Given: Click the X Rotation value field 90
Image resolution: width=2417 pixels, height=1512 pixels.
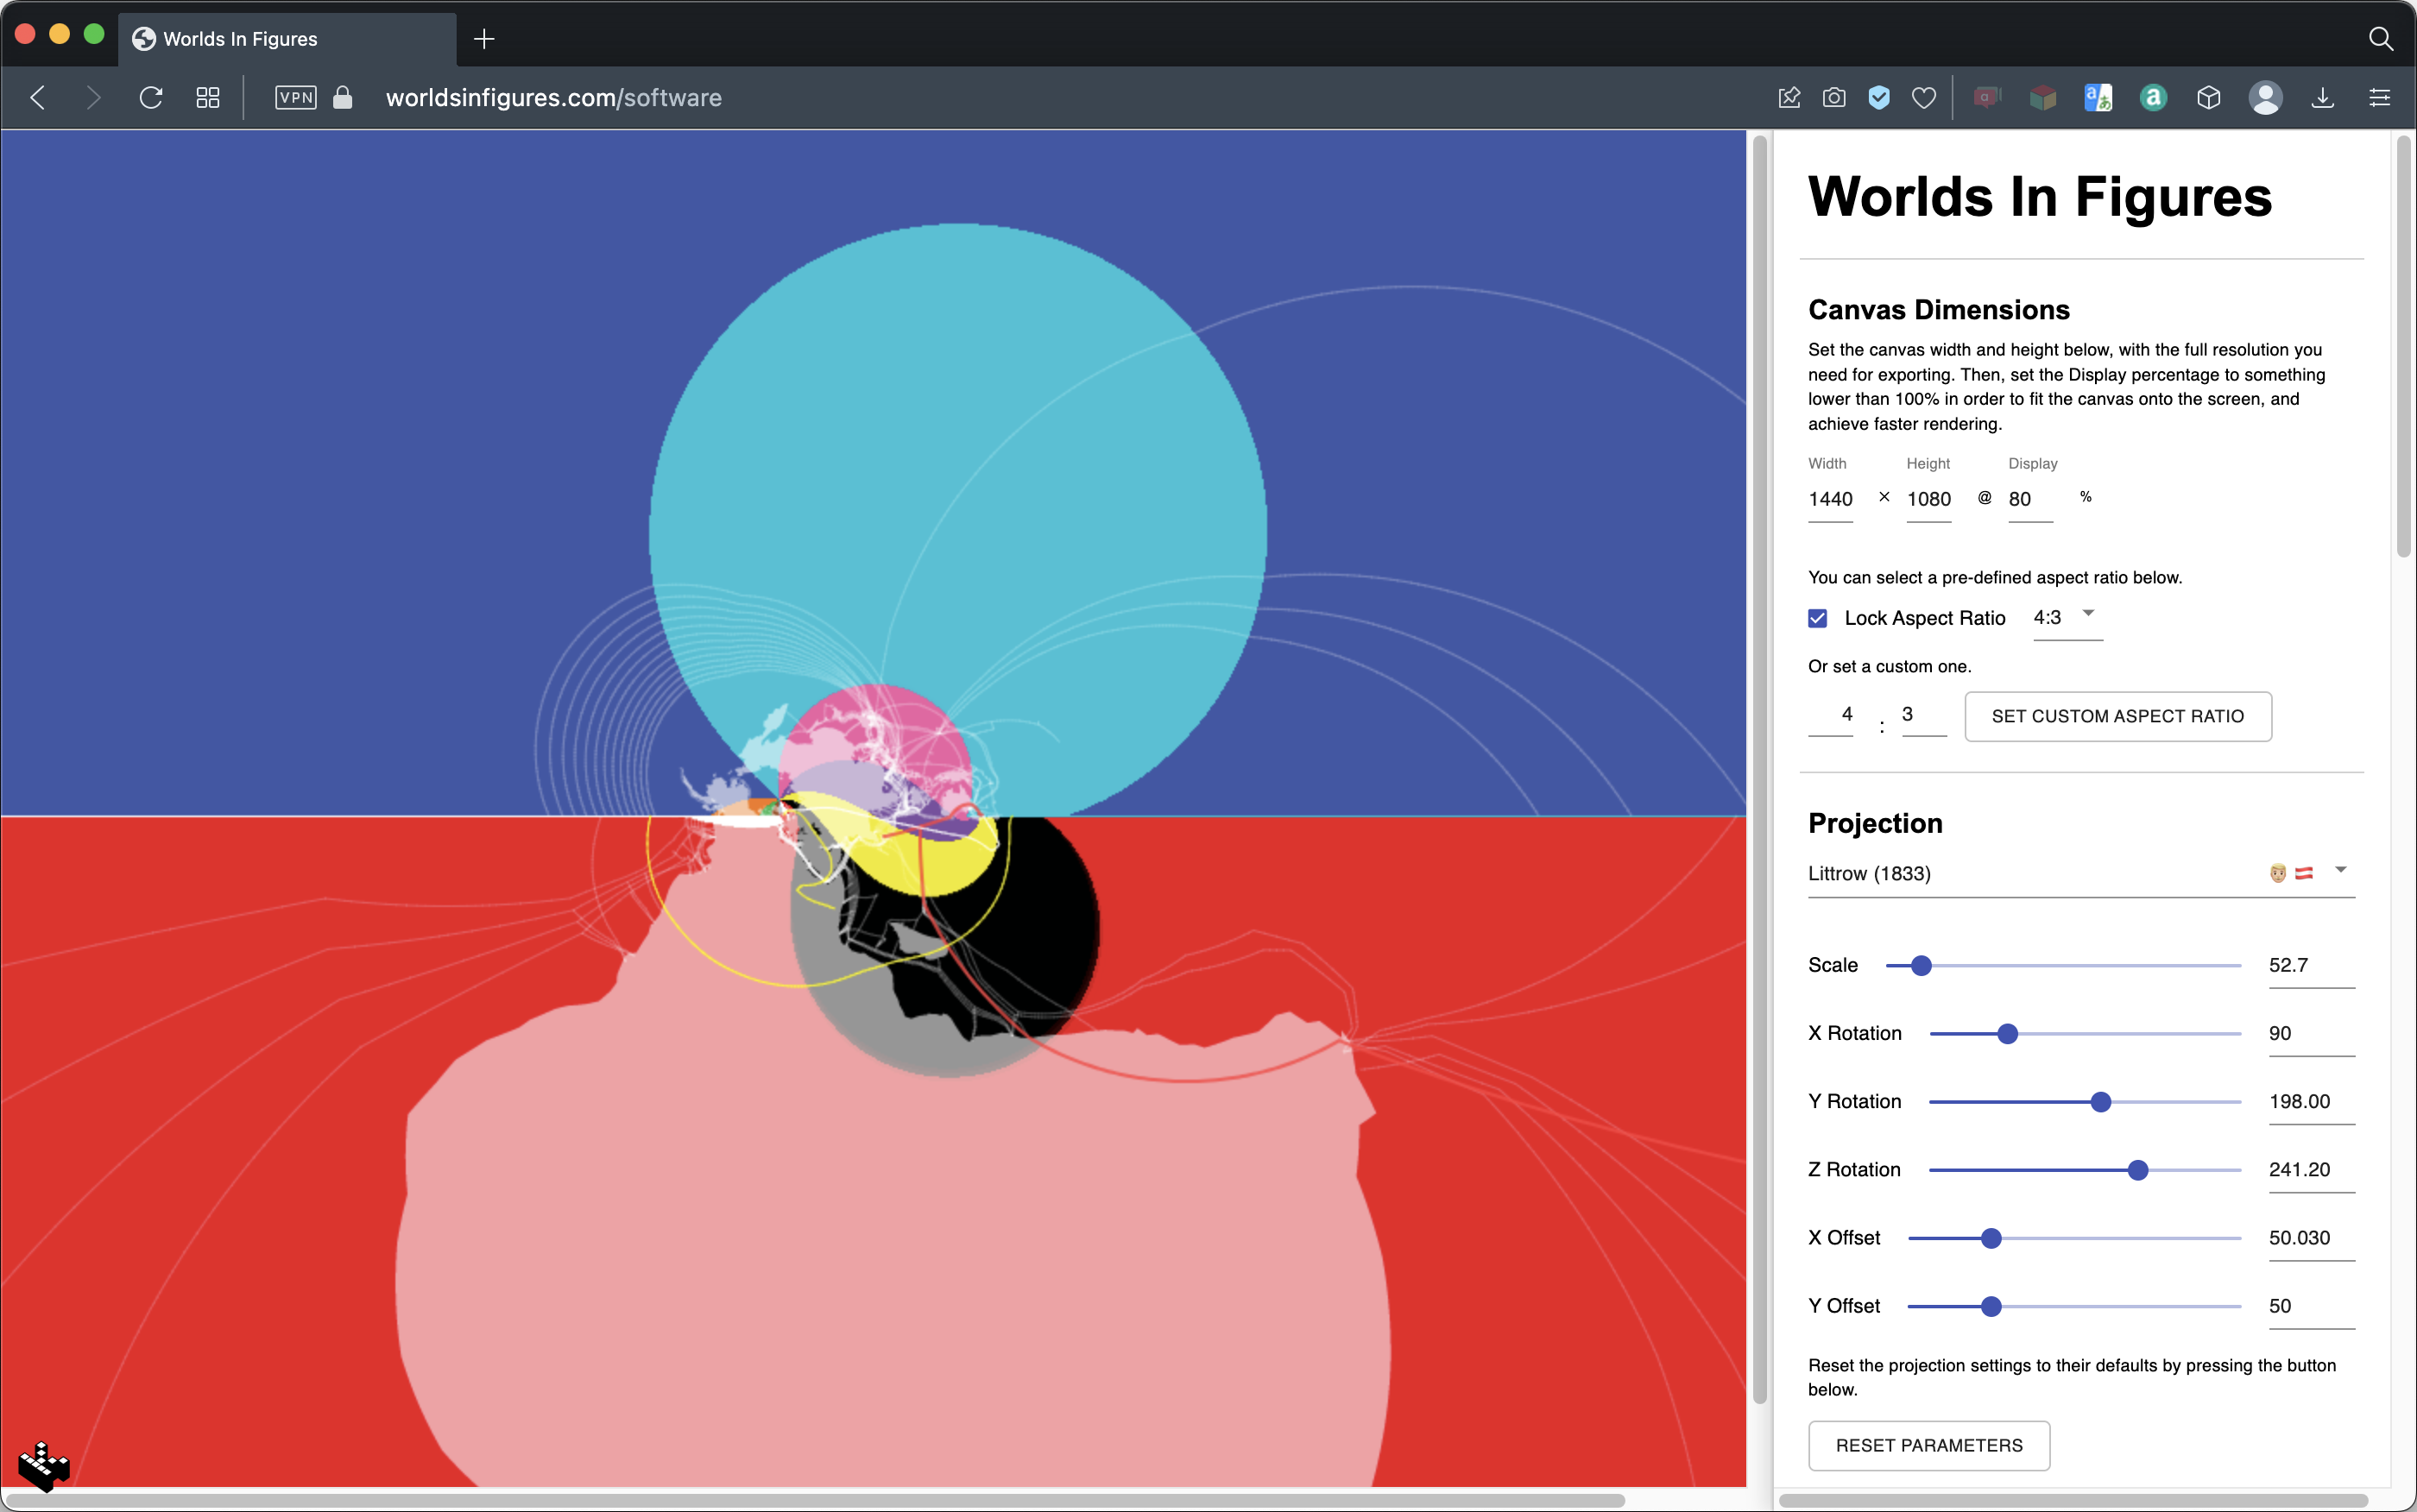Looking at the screenshot, I should (2312, 1033).
